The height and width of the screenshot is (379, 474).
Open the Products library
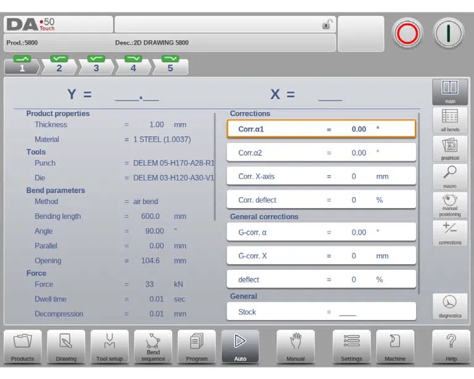click(x=22, y=346)
